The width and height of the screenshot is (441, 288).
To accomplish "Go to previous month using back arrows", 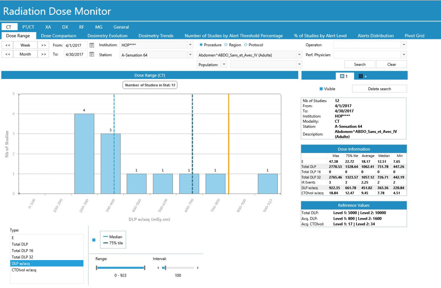I will coord(8,54).
